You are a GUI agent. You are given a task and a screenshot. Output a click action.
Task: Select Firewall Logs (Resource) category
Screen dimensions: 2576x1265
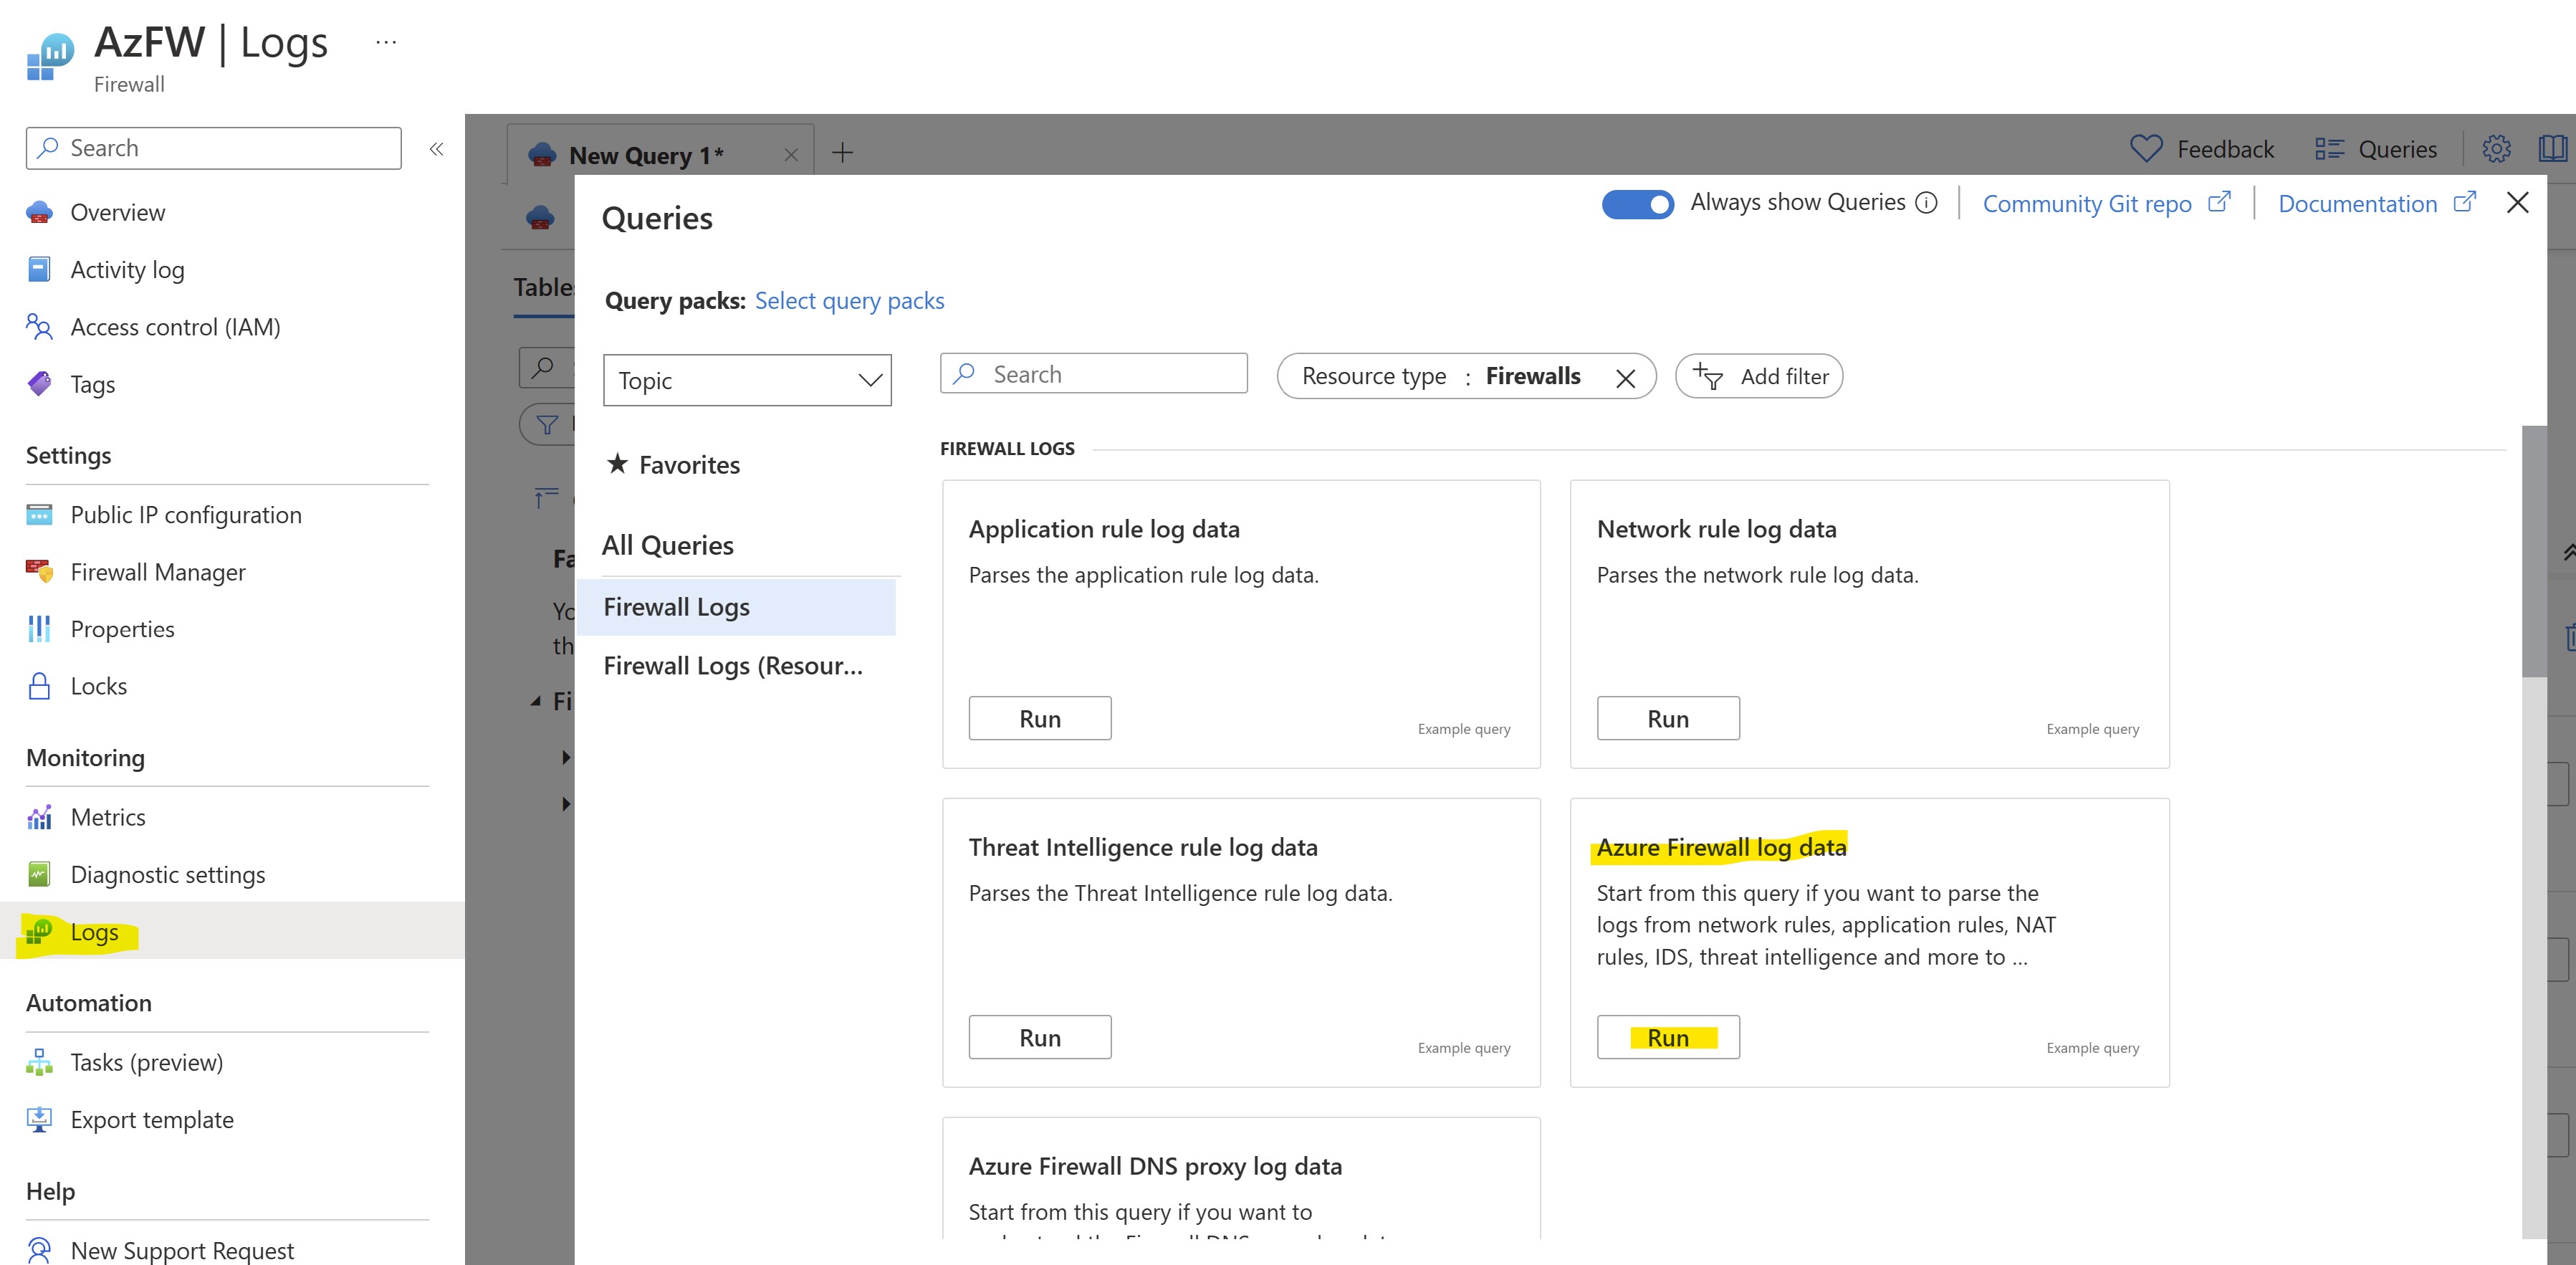733,666
